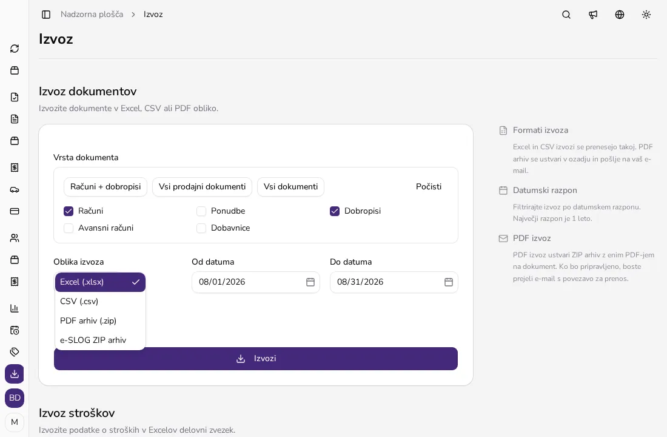
Task: Click the Do datuma date field
Action: (x=394, y=282)
